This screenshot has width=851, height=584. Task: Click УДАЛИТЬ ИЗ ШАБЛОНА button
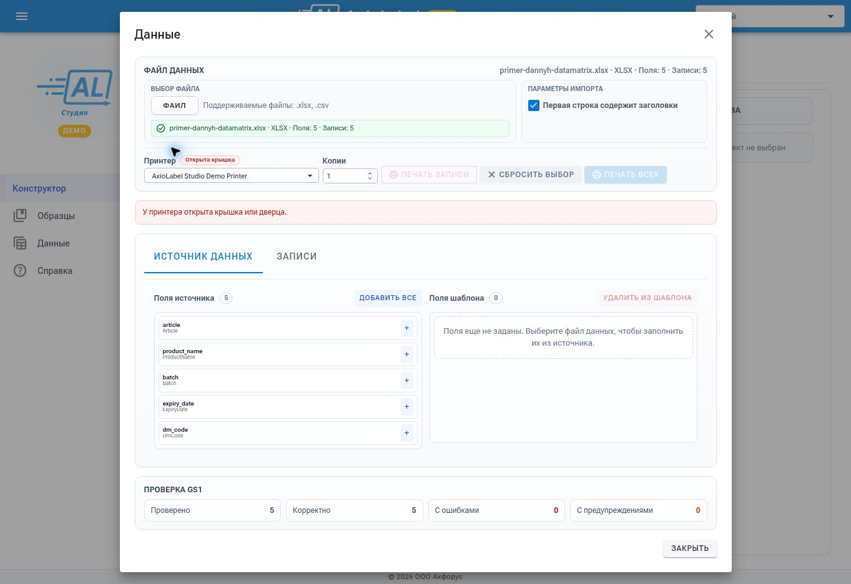pos(647,298)
